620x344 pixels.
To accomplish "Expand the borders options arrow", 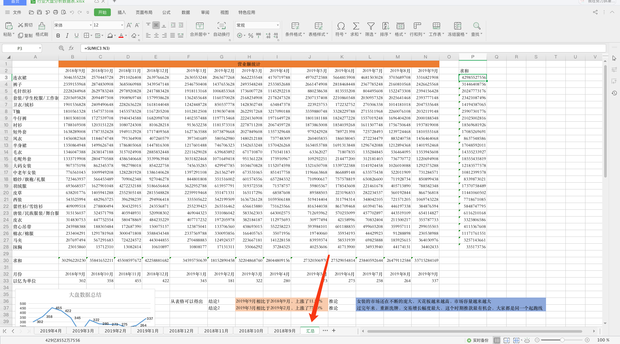I will click(91, 36).
